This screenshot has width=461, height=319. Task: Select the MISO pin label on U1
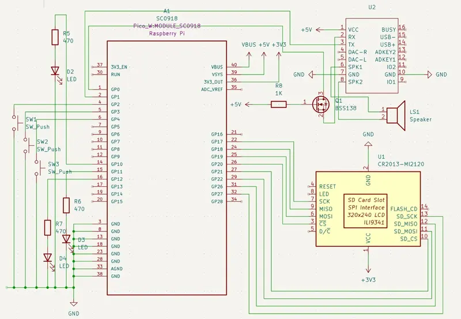(x=326, y=209)
